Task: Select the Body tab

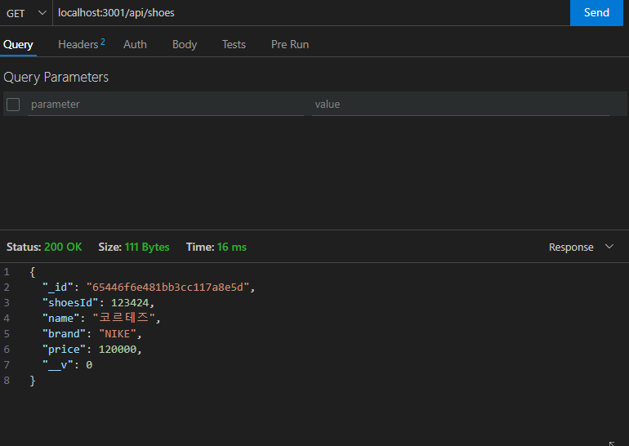Action: (185, 44)
